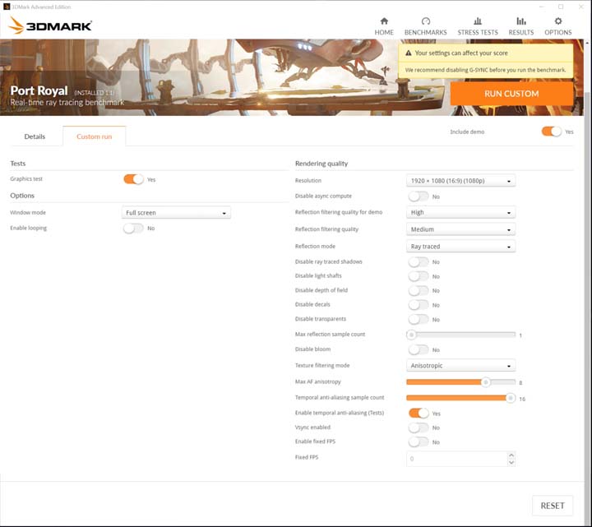Image resolution: width=592 pixels, height=527 pixels.
Task: Open the Resolution dropdown
Action: pyautogui.click(x=460, y=180)
